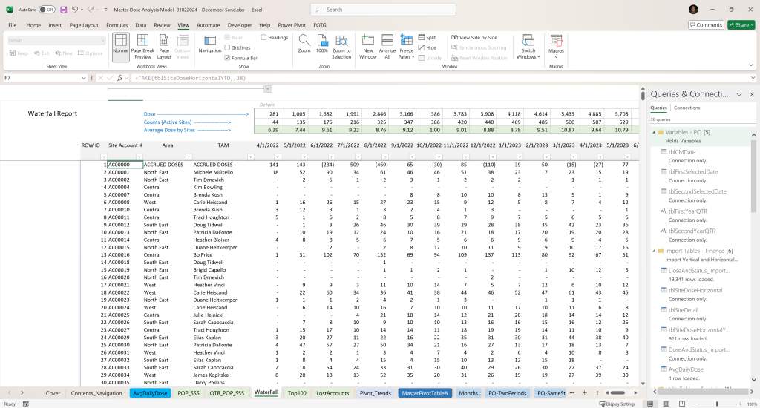Click View Side by Side
Image resolution: width=760 pixels, height=408 pixels.
pos(474,37)
